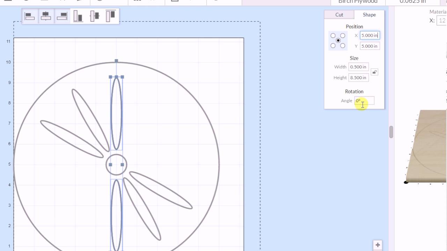
Task: Select center position anchor radio
Action: pos(338,40)
